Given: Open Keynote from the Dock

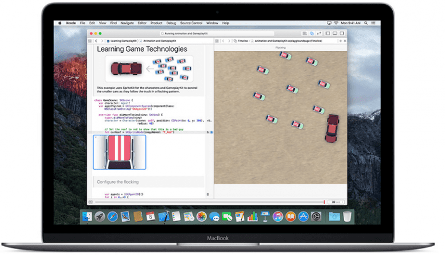Looking at the screenshot, I should click(x=265, y=216).
